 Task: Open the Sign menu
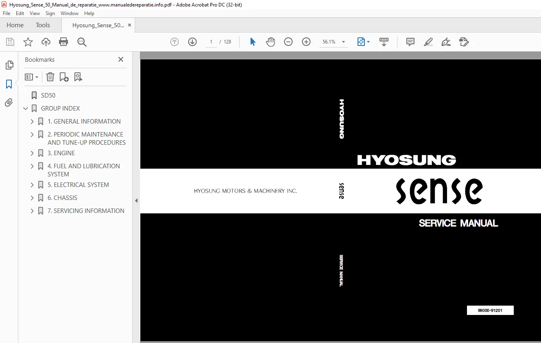point(50,13)
